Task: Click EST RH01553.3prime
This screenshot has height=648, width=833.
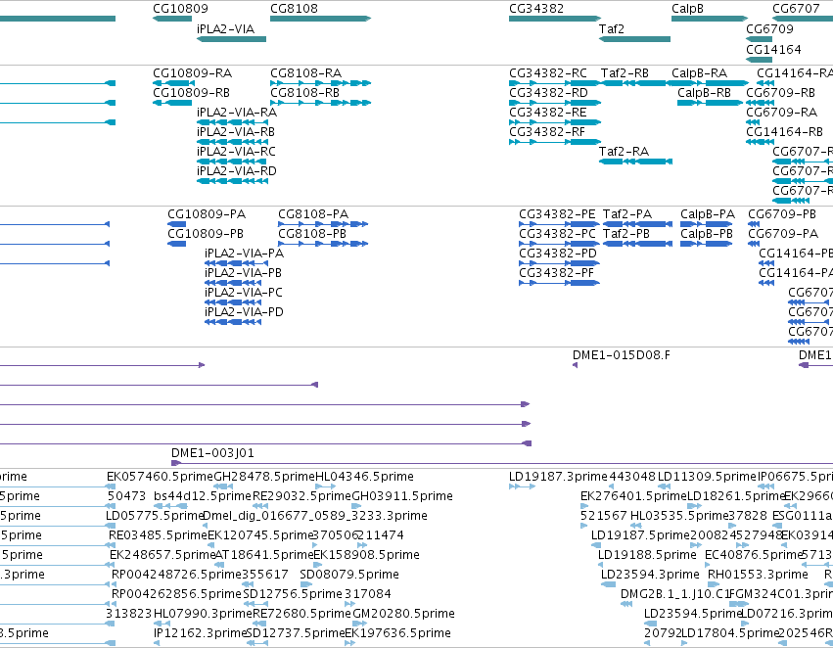Action: pos(714,584)
